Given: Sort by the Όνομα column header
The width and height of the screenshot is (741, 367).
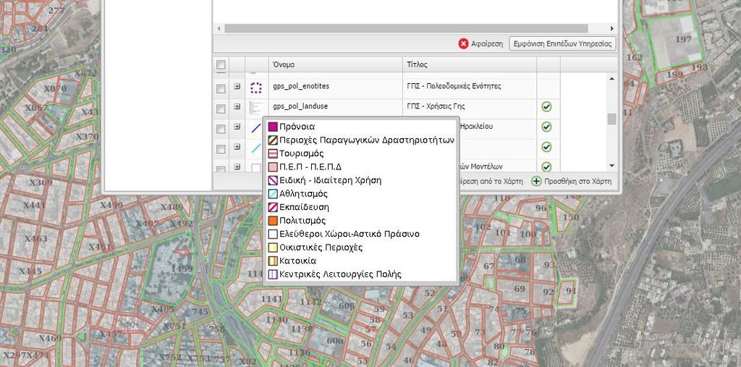Looking at the screenshot, I should point(336,65).
